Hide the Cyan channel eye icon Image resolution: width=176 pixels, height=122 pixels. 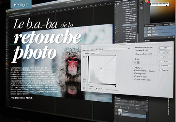coord(146,32)
